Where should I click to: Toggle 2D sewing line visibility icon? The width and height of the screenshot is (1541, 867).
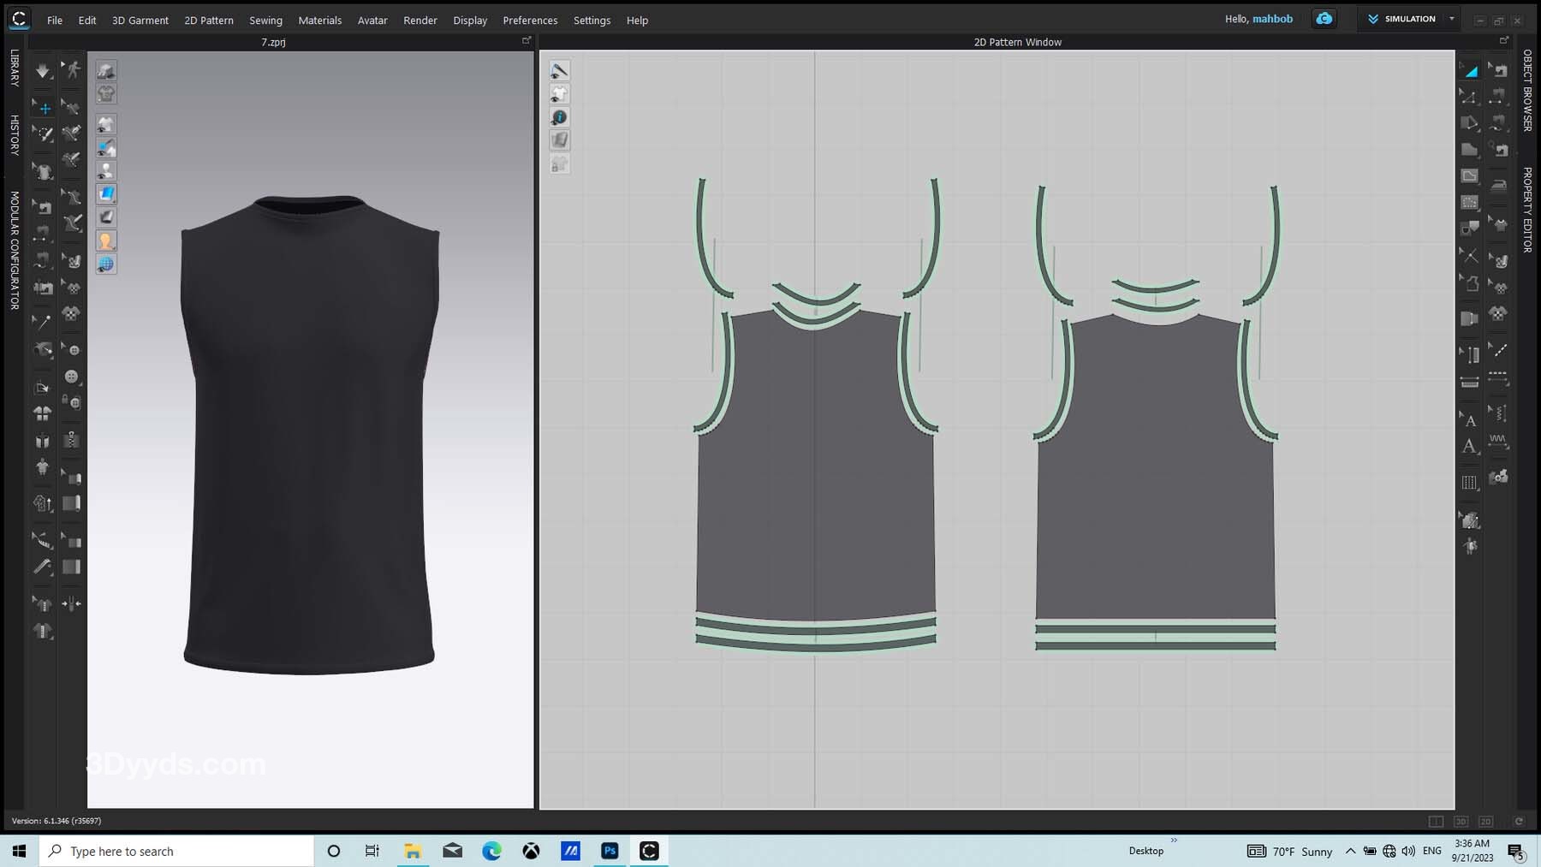pyautogui.click(x=559, y=71)
